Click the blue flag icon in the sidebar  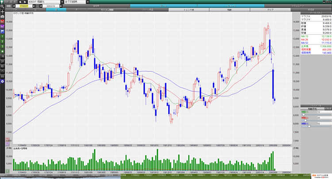pyautogui.click(x=3, y=31)
